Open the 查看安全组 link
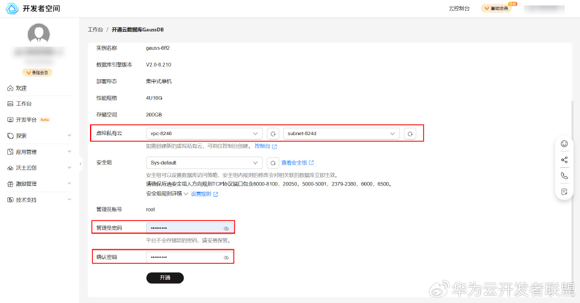580x303 pixels. (297, 163)
